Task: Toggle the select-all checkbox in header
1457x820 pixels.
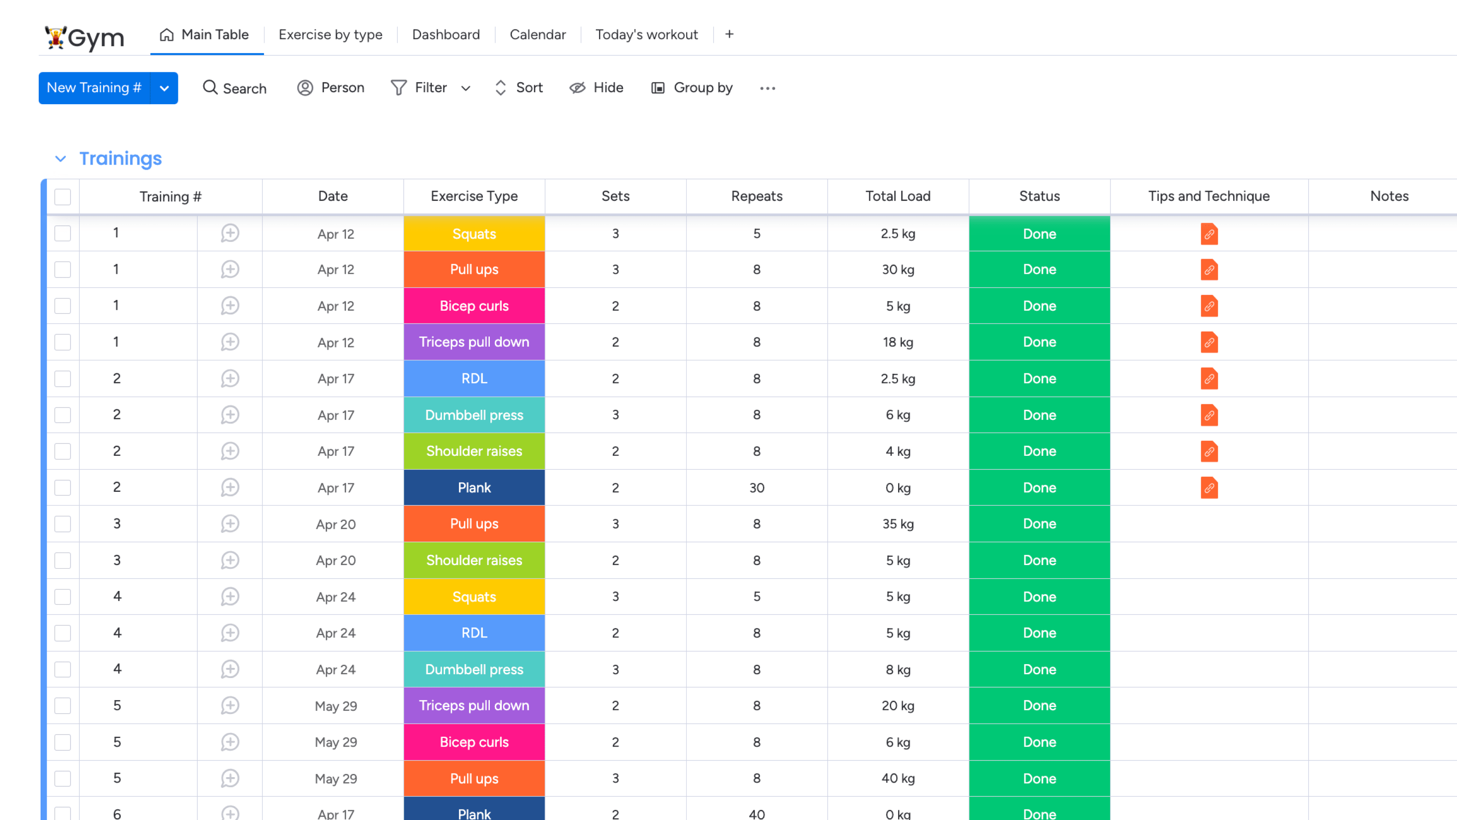Action: [63, 196]
